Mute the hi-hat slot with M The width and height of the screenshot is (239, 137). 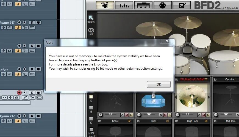click(127, 115)
